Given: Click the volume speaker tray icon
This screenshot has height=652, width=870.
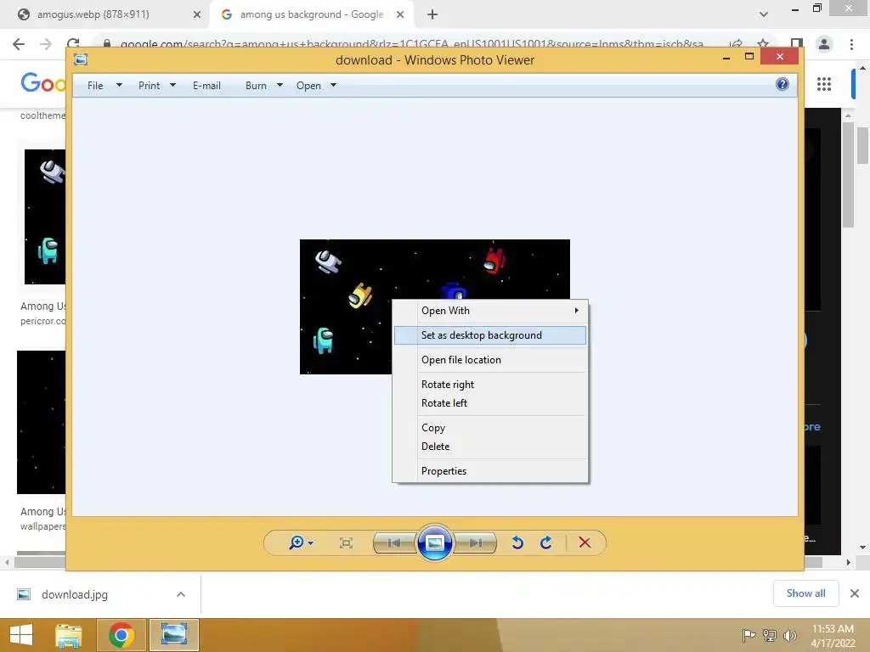Looking at the screenshot, I should tap(789, 635).
